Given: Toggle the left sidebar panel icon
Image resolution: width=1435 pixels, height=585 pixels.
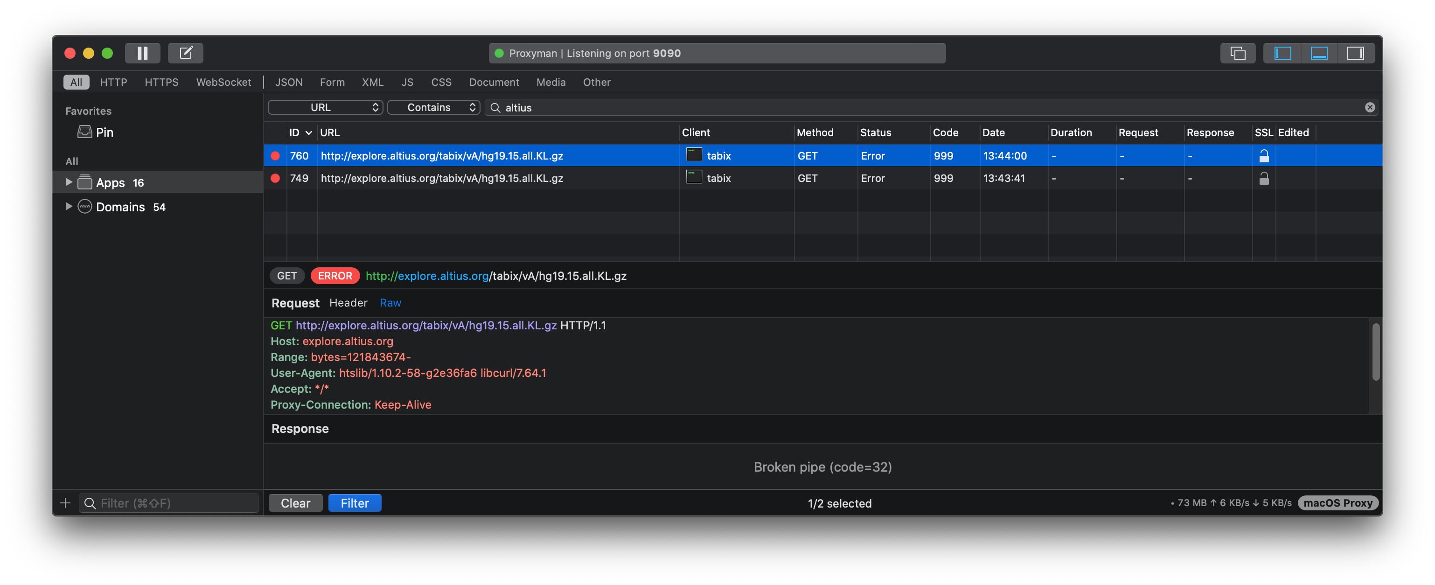Looking at the screenshot, I should (1282, 53).
